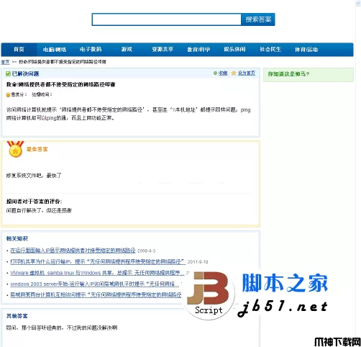
Task: Click the date 2011-9-18 in related list
Action: click(x=198, y=262)
